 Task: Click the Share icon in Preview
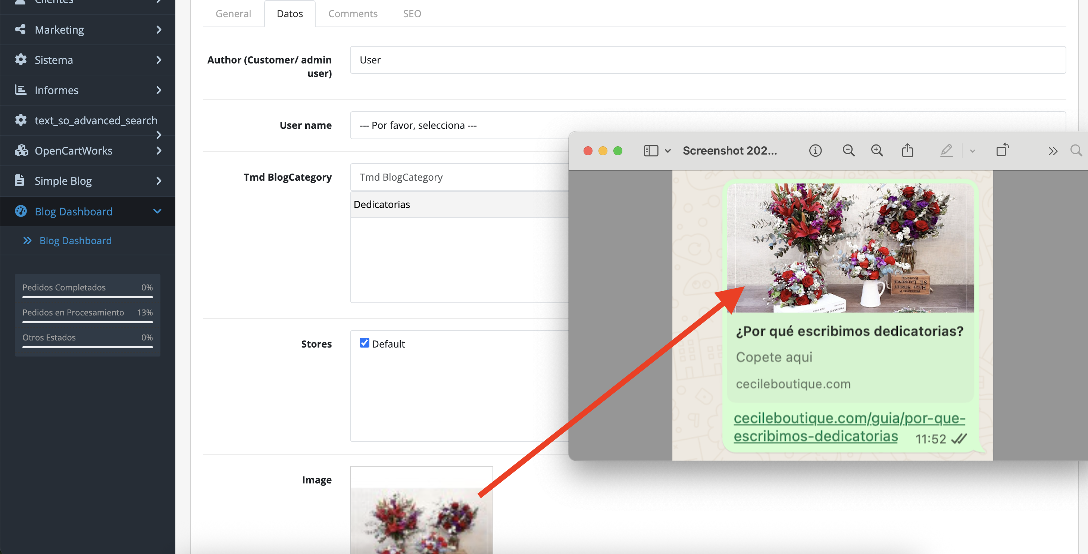tap(908, 151)
